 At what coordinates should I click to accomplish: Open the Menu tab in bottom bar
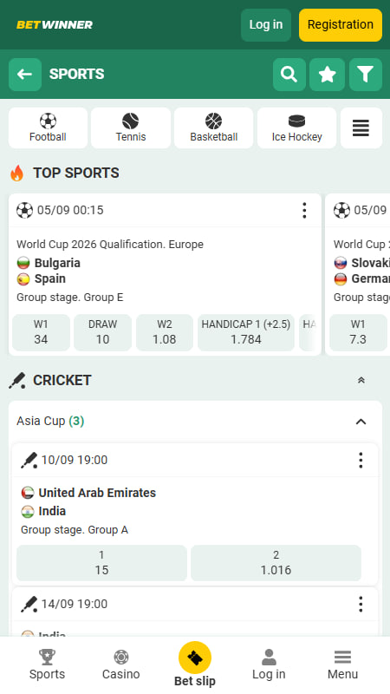pyautogui.click(x=342, y=665)
